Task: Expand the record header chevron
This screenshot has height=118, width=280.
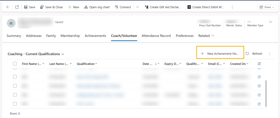Action: click(271, 22)
